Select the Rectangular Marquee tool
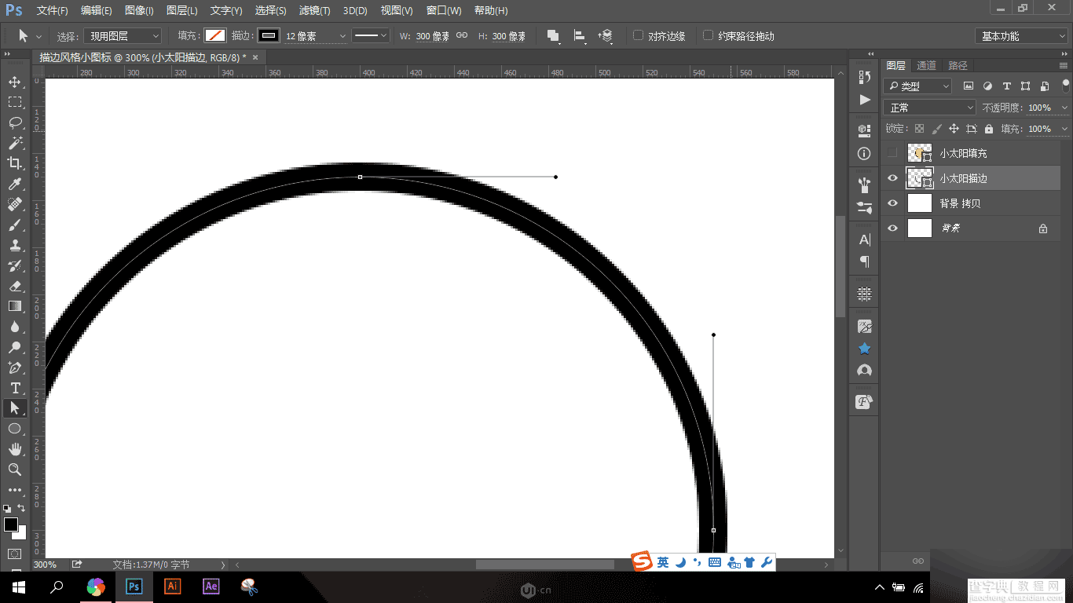Viewport: 1073px width, 603px height. [14, 102]
